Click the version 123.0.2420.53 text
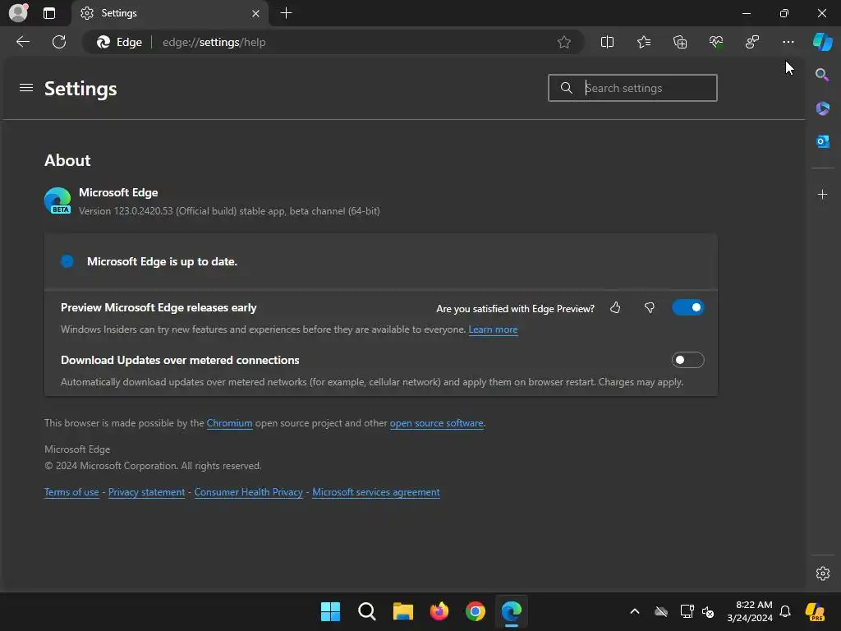Viewport: 841px width, 631px height. click(x=230, y=211)
